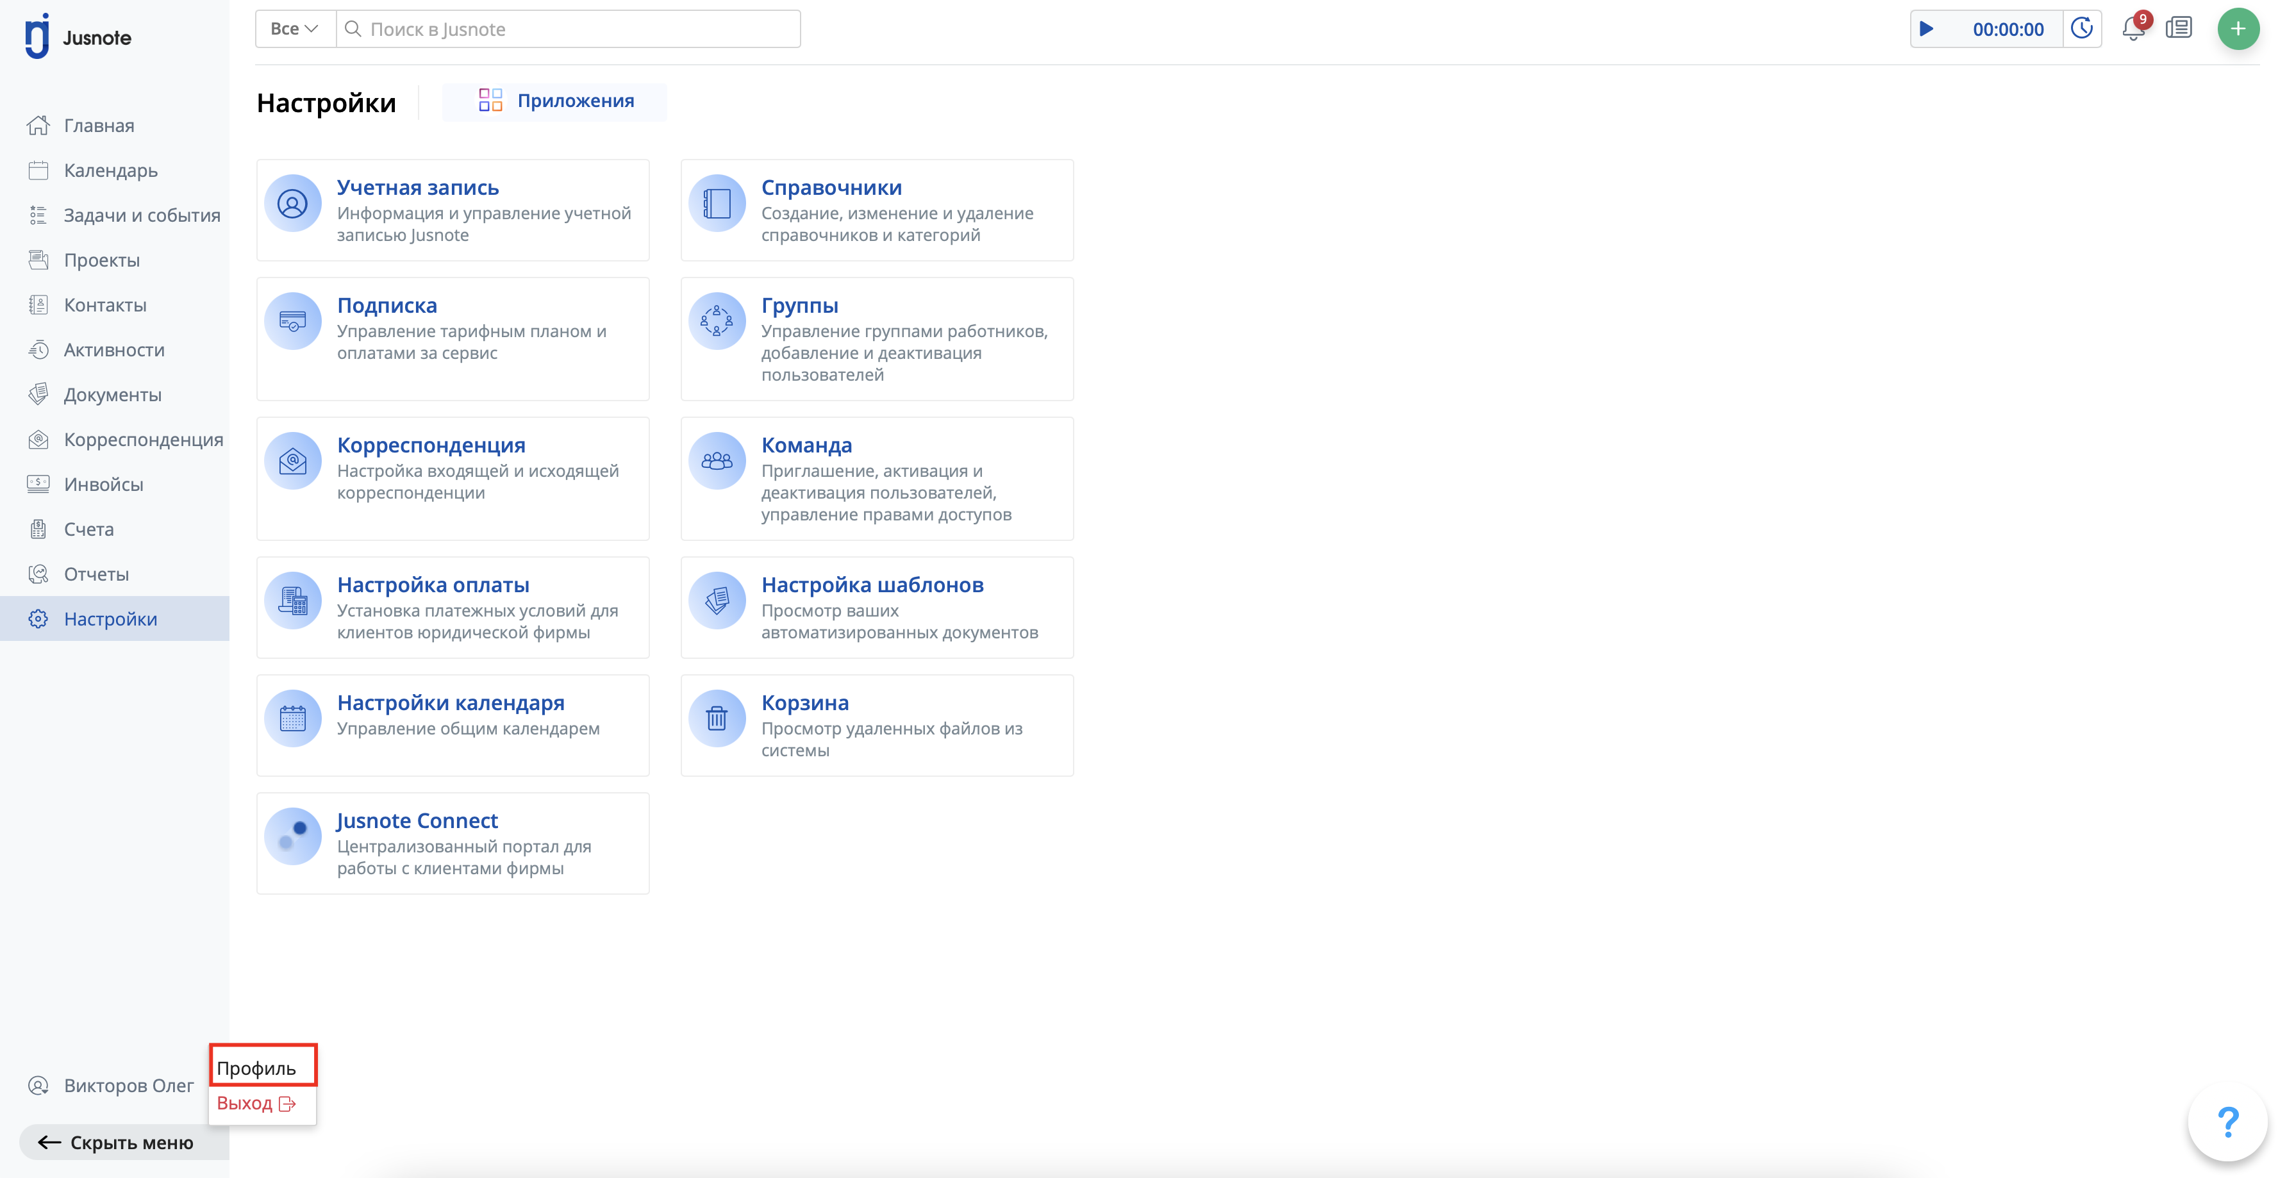Viewport: 2287px width, 1178px height.
Task: Click the green plus create button
Action: 2238,29
